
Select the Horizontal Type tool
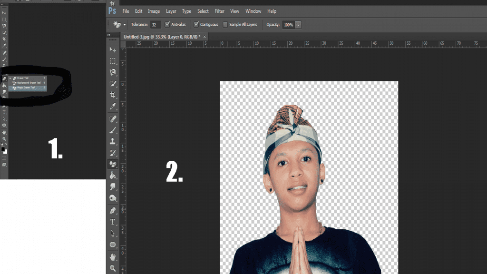point(113,222)
